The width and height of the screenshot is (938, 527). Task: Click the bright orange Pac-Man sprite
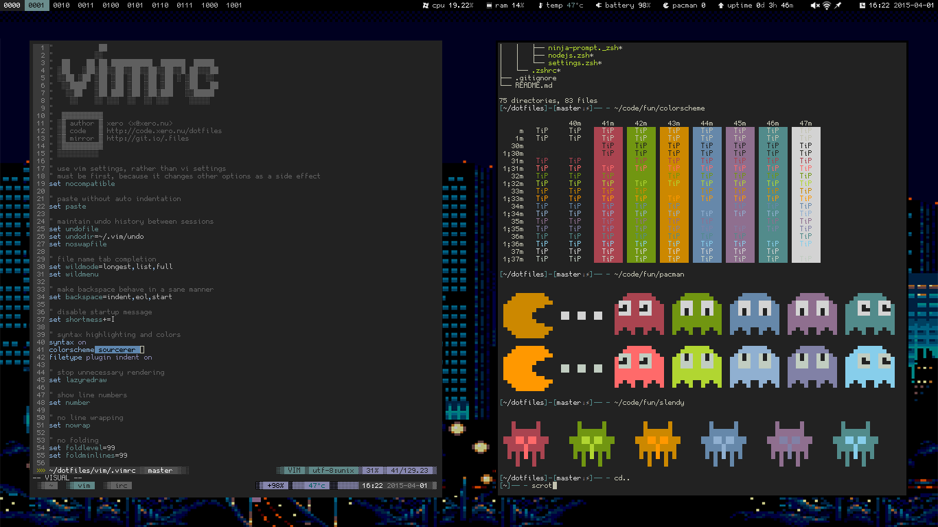528,368
